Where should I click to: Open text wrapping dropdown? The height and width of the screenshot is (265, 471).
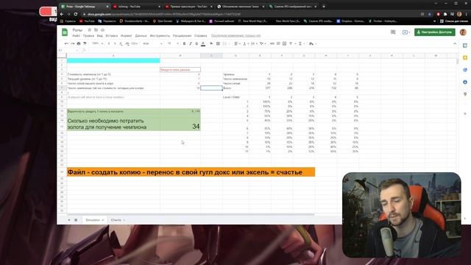[254, 44]
